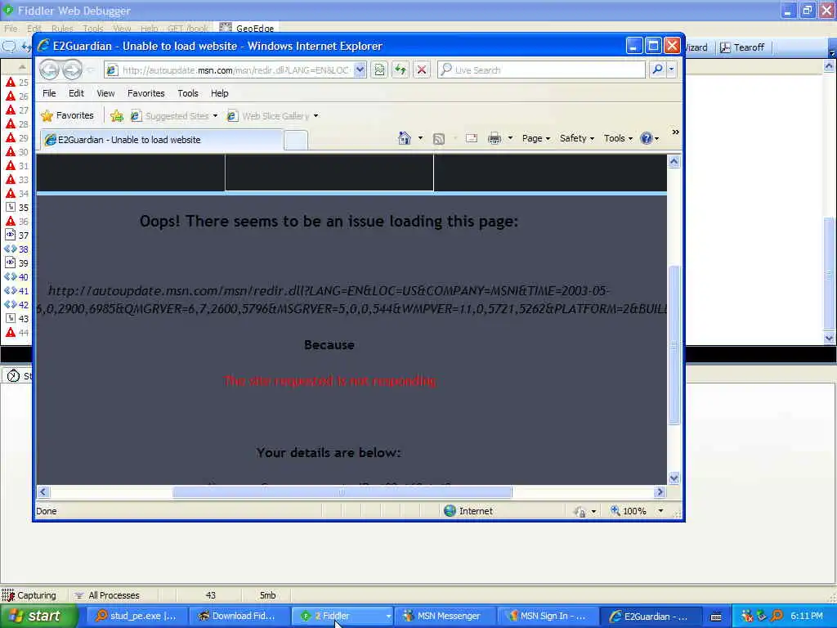
Task: Click the horizontal scrollbar left arrow
Action: tap(43, 492)
